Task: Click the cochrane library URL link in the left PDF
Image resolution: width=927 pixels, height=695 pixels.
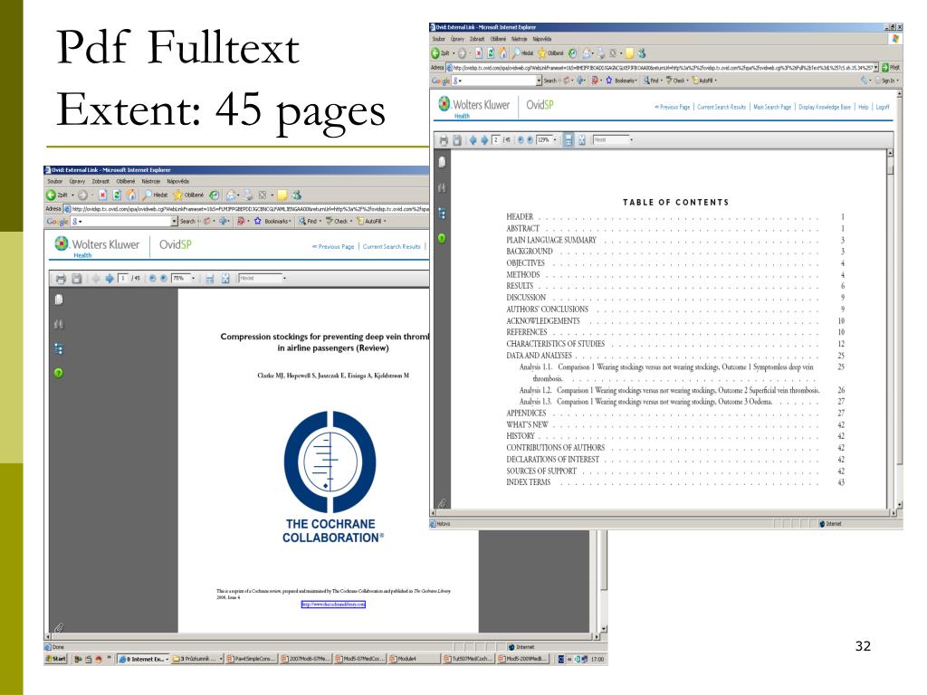Action: [x=333, y=604]
